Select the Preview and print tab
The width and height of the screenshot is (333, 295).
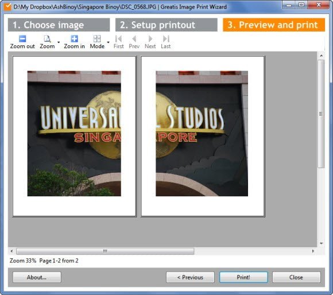pos(274,25)
